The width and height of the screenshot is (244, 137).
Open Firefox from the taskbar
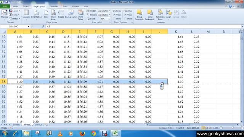click(82, 134)
